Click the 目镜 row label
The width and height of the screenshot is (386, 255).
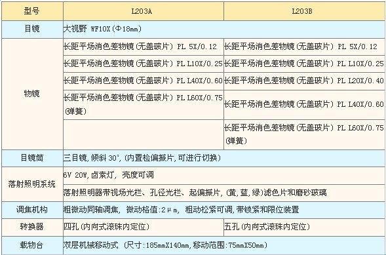tap(32, 29)
